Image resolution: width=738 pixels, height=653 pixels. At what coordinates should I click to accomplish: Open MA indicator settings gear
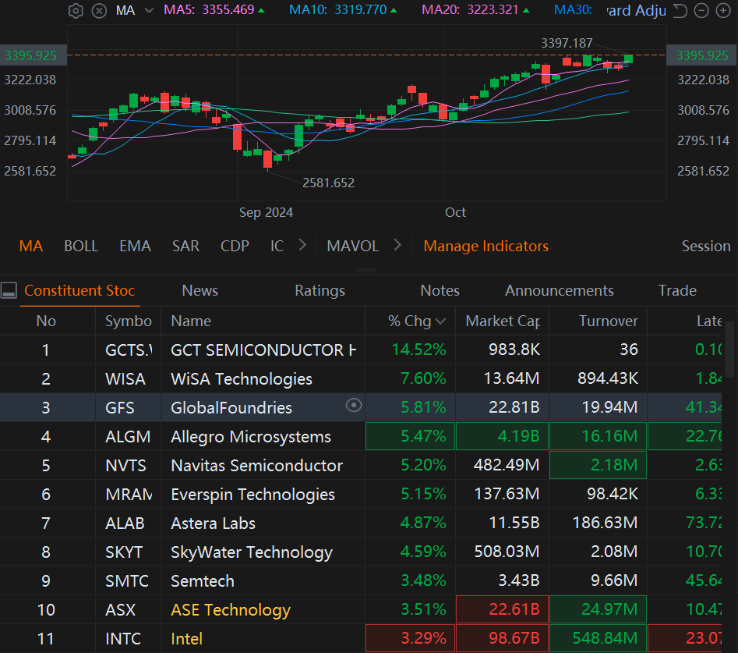click(76, 10)
